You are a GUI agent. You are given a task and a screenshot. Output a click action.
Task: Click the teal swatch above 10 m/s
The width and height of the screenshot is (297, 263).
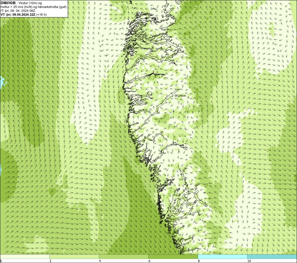pos(272,256)
